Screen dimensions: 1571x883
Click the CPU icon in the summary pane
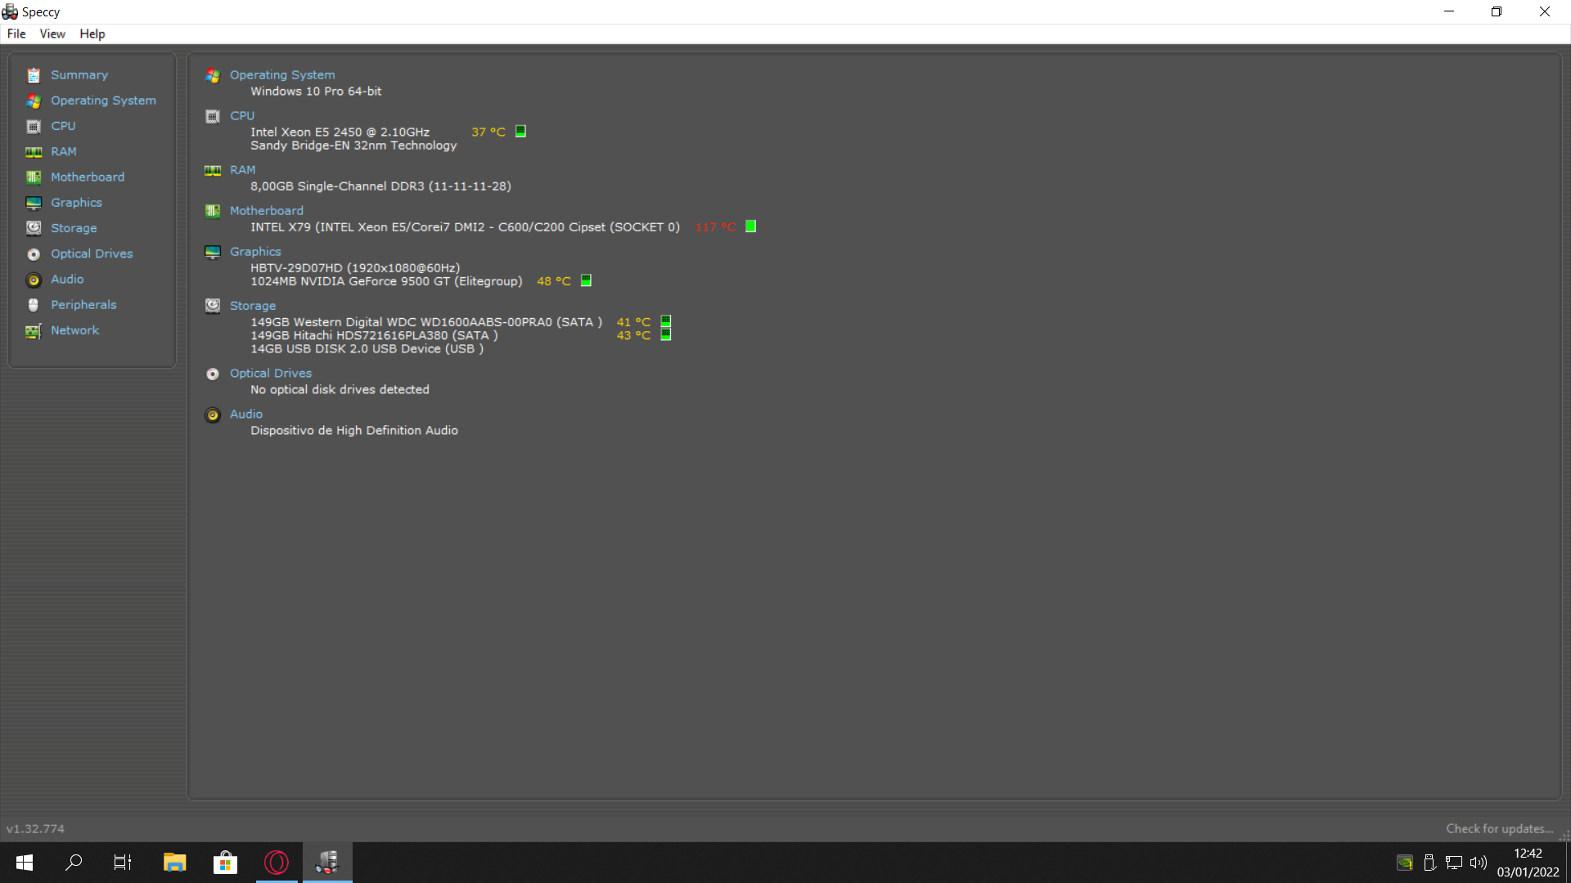click(213, 116)
